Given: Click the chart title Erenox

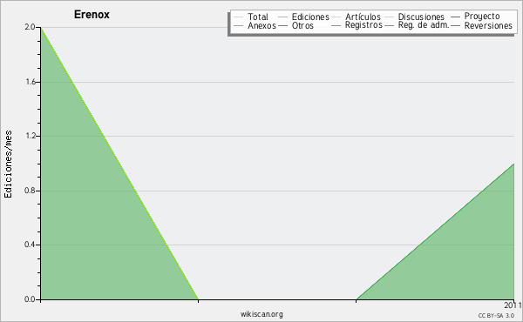Looking at the screenshot, I should pyautogui.click(x=92, y=15).
